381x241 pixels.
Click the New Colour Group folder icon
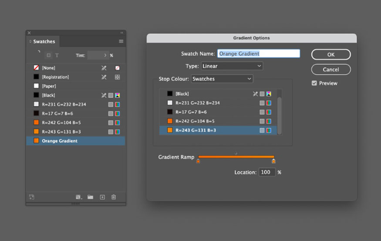click(x=91, y=197)
